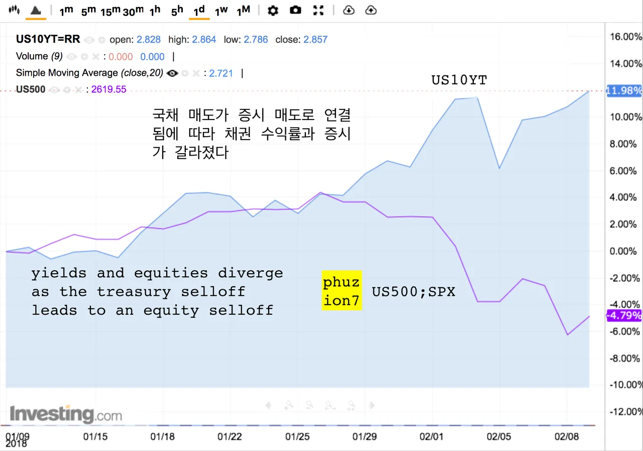Click the US500;SPX chart annotation
The image size is (643, 451).
pos(414,292)
